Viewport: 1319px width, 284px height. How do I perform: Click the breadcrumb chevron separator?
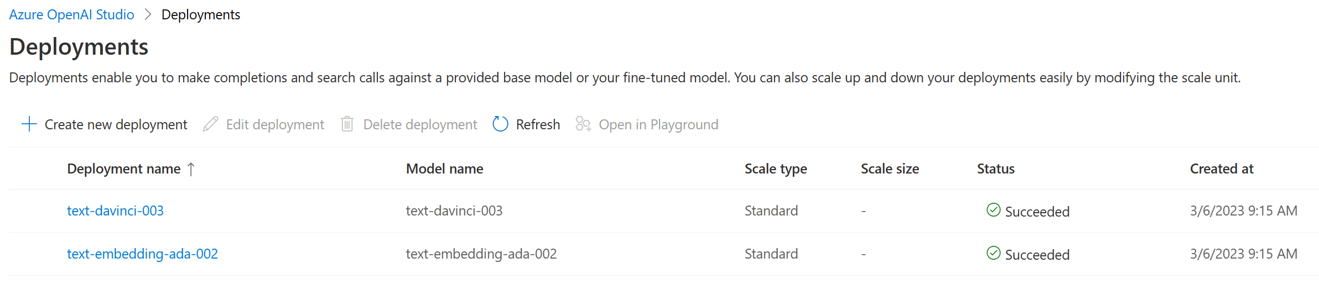(x=148, y=14)
